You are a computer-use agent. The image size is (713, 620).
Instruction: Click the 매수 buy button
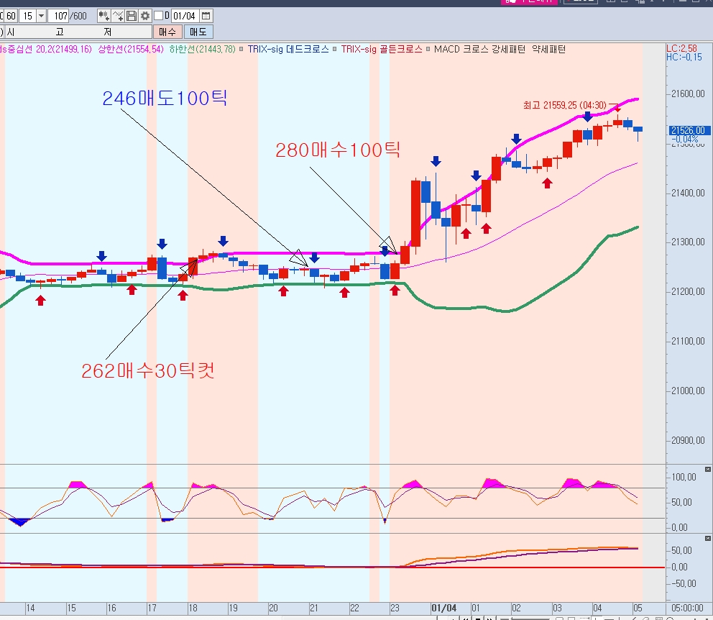pyautogui.click(x=167, y=32)
